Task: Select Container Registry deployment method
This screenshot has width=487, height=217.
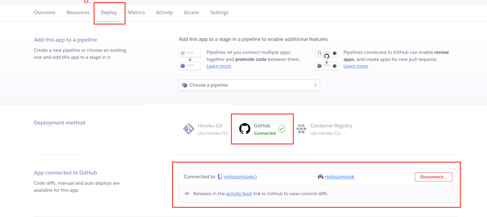Action: 324,129
